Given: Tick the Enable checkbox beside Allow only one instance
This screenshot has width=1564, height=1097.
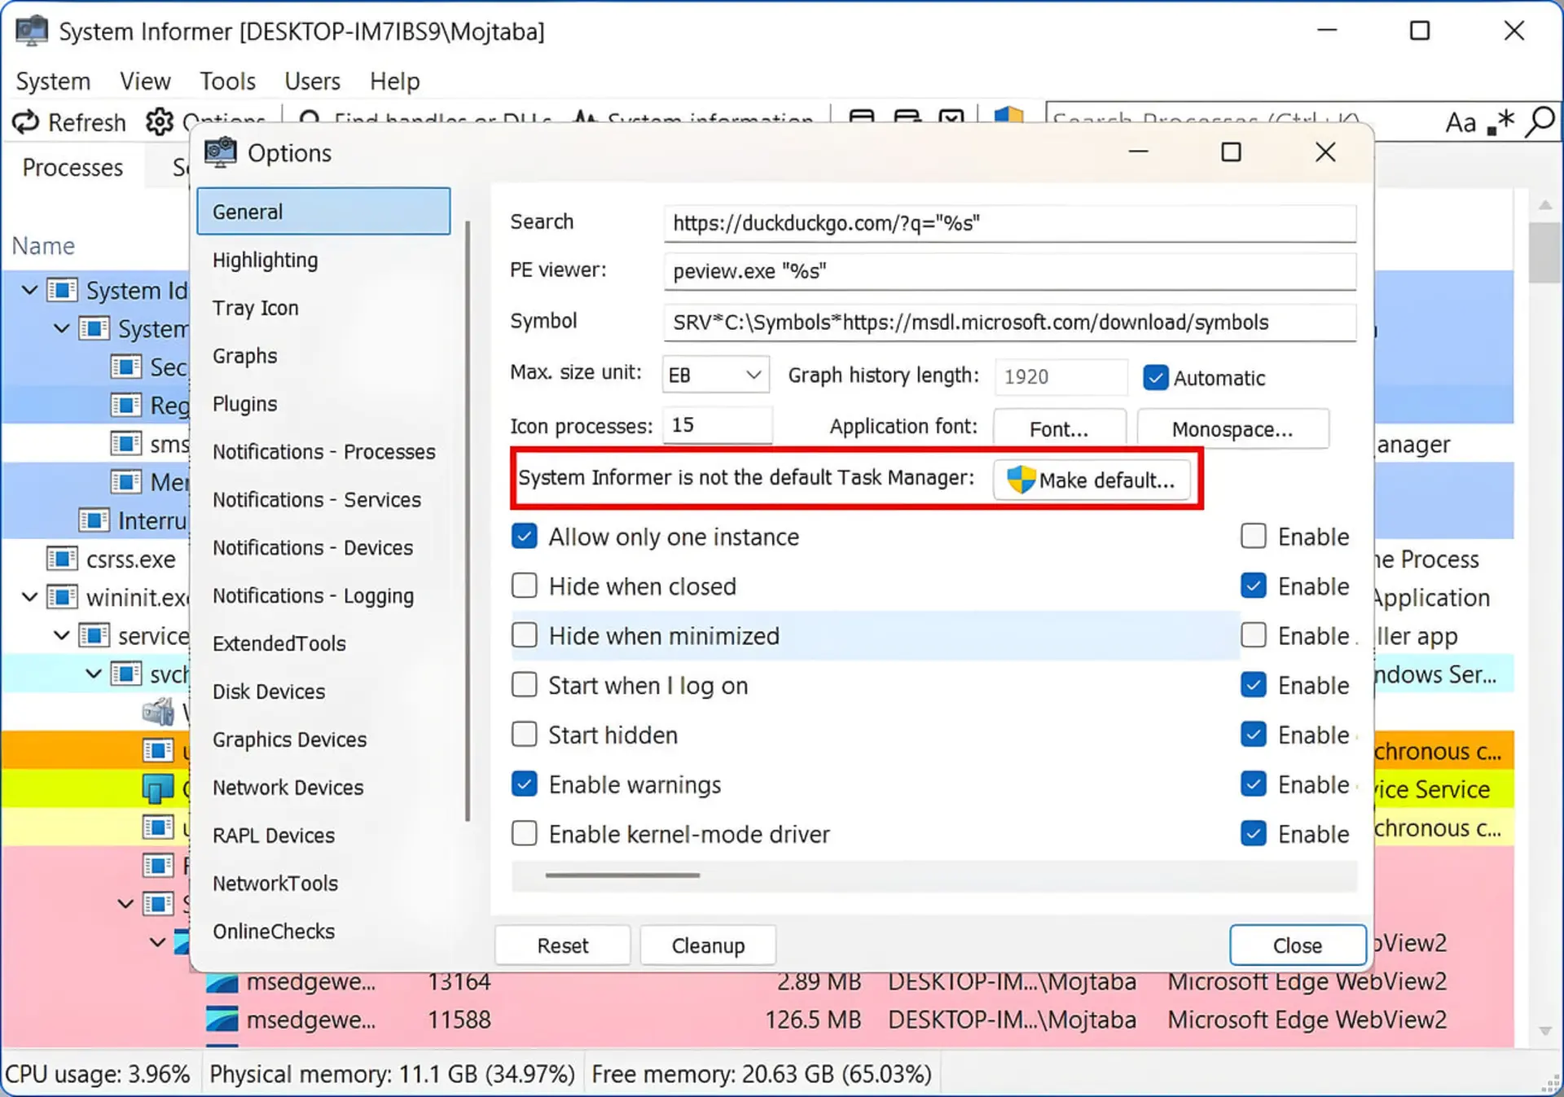Looking at the screenshot, I should pyautogui.click(x=1254, y=536).
